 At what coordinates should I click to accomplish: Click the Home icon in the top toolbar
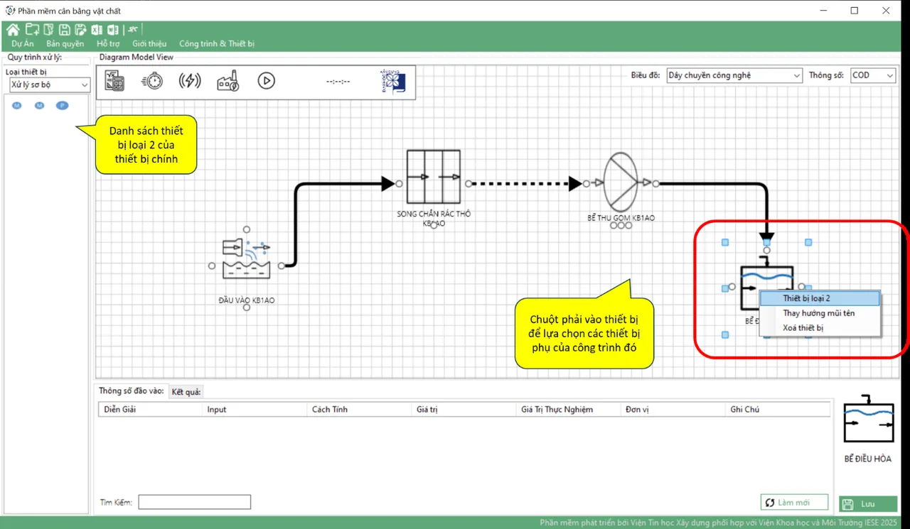[13, 29]
